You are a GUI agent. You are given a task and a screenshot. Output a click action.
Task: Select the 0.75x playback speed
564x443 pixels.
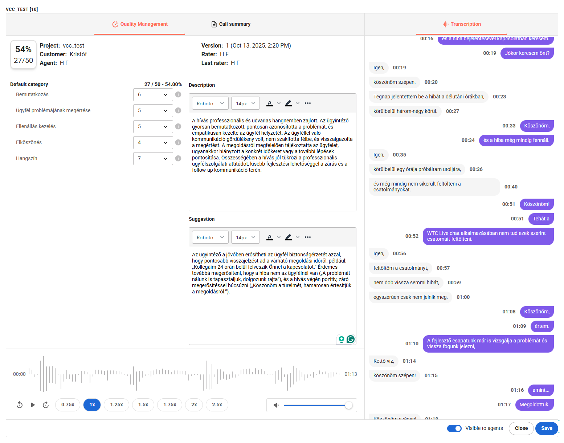tap(68, 405)
